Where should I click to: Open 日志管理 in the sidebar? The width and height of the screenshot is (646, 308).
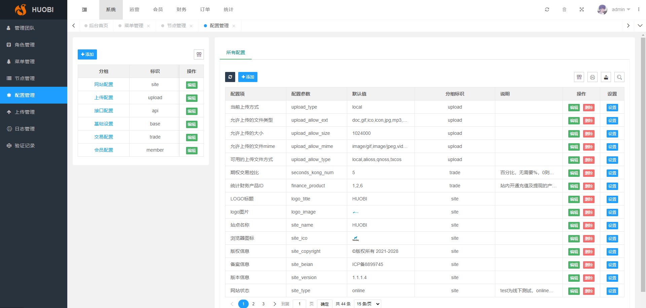tap(25, 129)
